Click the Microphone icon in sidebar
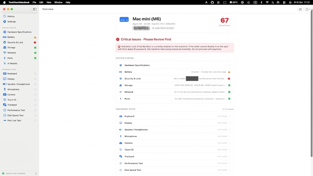313x176 pixels. click(5, 90)
